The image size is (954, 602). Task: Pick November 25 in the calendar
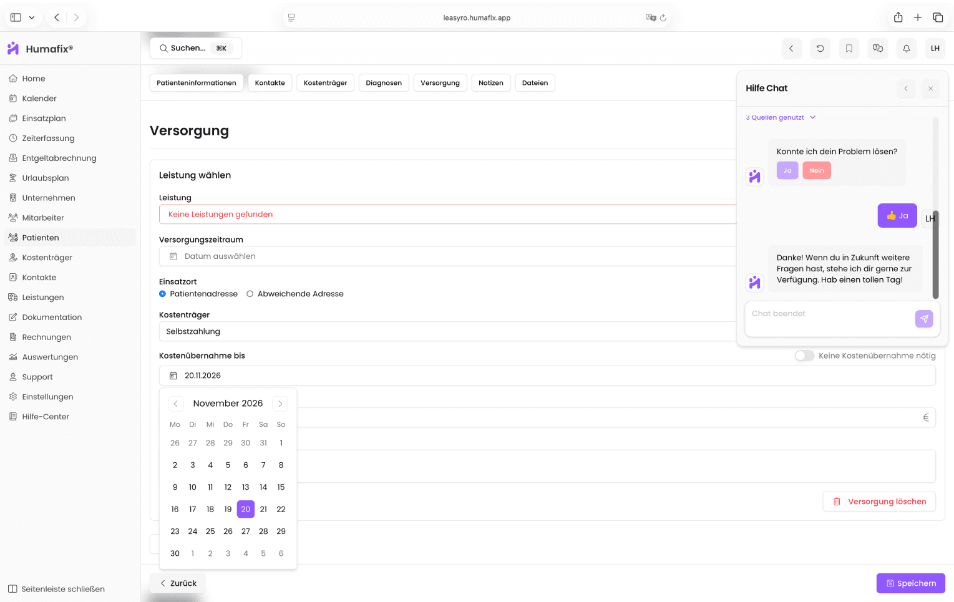(x=210, y=532)
